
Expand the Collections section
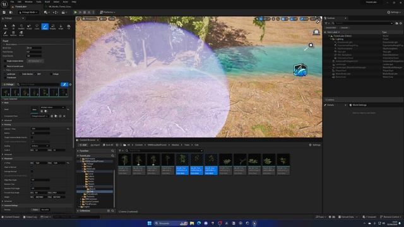pos(78,211)
